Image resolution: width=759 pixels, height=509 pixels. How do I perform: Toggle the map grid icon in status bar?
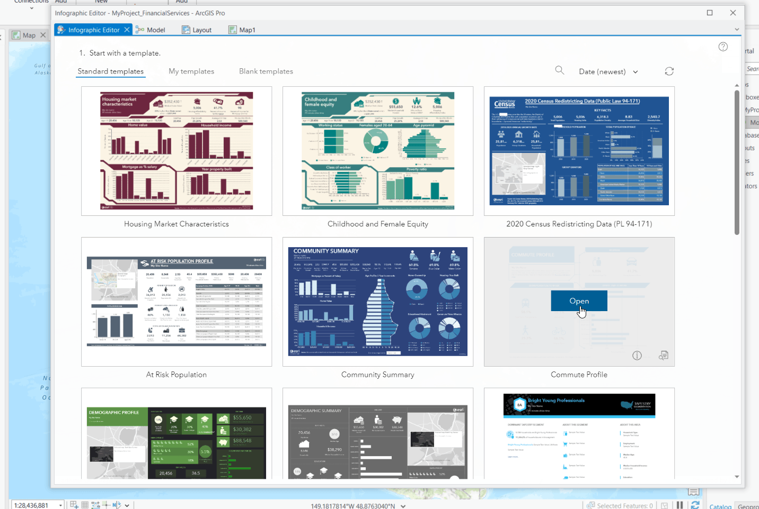(84, 505)
